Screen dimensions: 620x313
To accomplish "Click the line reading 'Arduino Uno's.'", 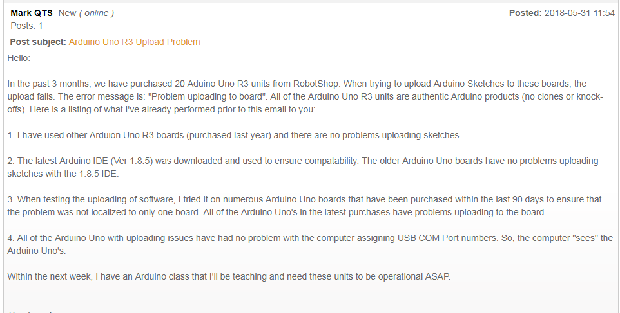I will [36, 251].
